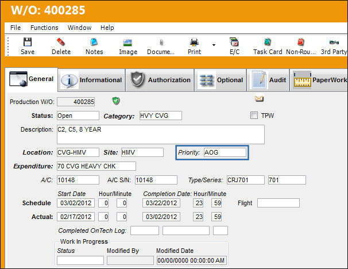Expand the Print dropdown arrow
The image size is (348, 269).
[x=214, y=45]
